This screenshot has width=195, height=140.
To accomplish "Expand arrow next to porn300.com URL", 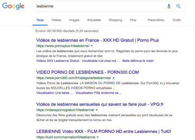I will pyautogui.click(x=113, y=78).
